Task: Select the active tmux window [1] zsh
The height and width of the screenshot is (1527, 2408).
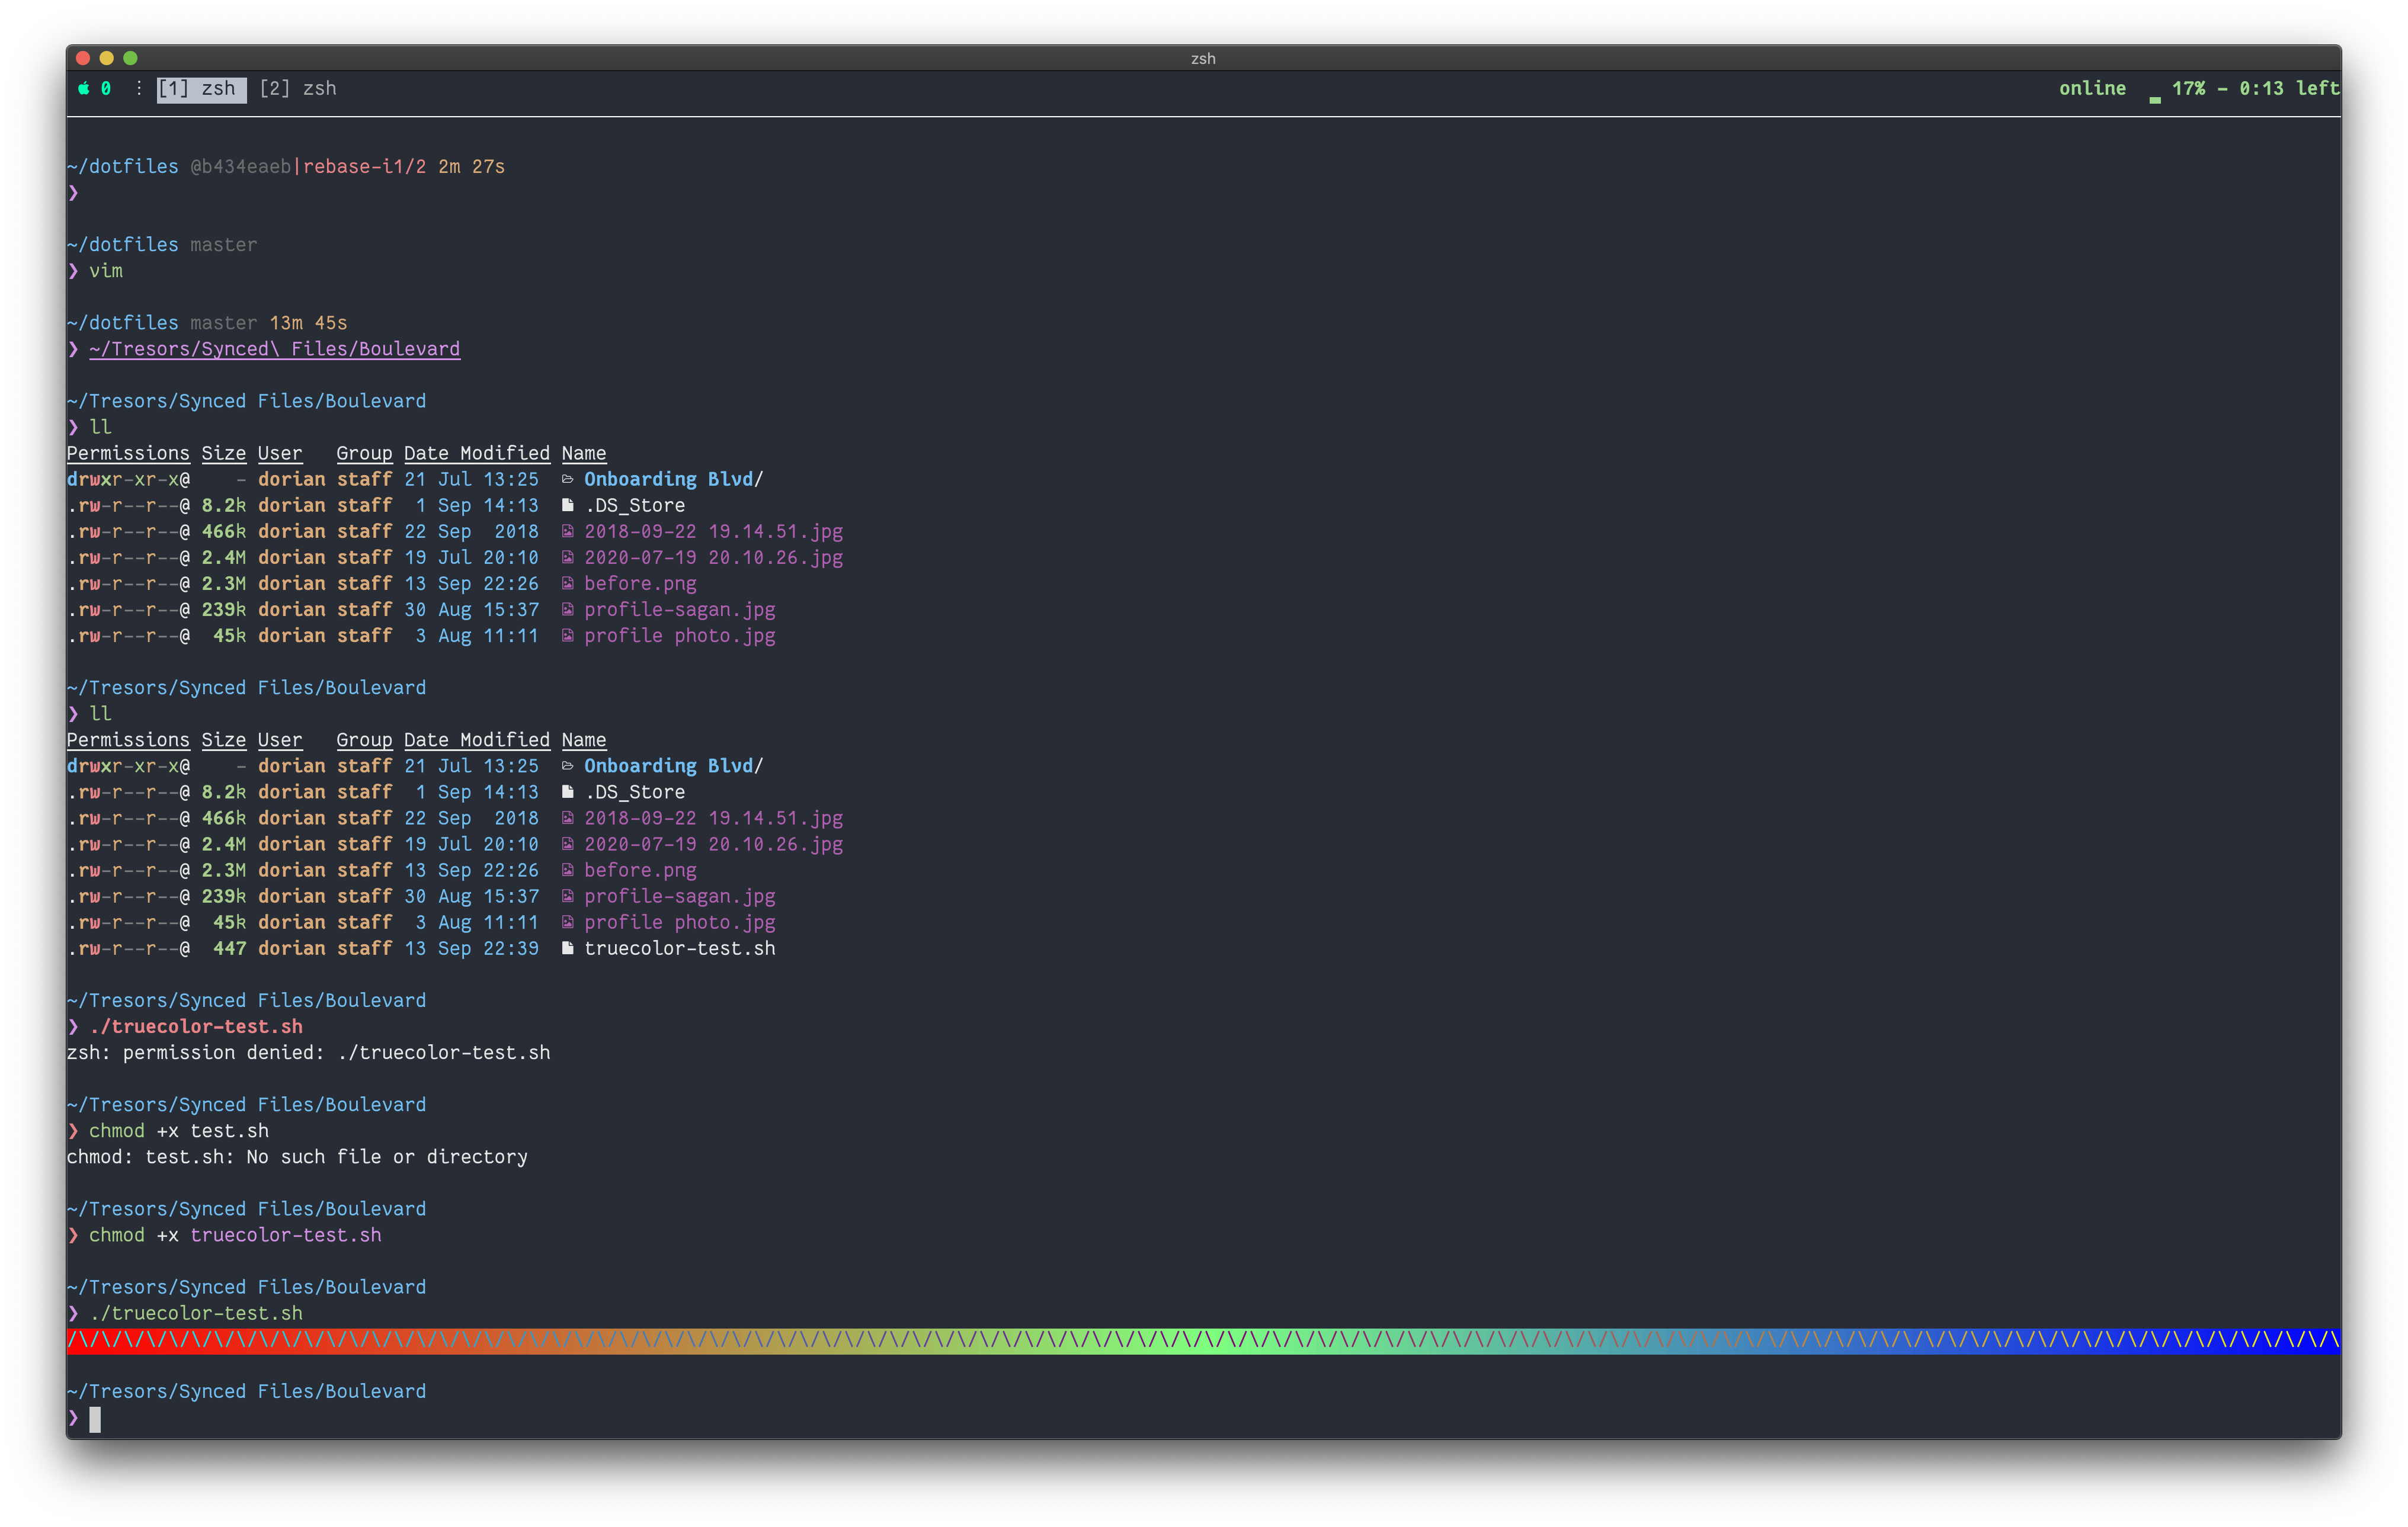Action: click(x=201, y=88)
